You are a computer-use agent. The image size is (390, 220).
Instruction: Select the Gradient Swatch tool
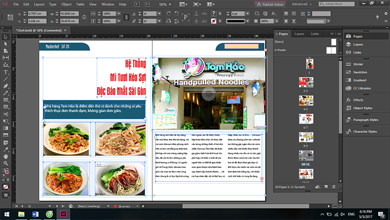click(x=6, y=128)
